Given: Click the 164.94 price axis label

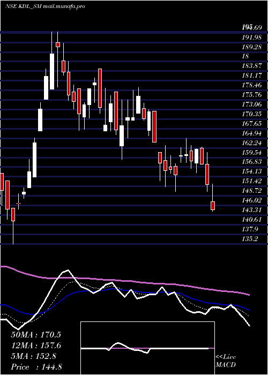Looking at the screenshot, I should point(252,133).
